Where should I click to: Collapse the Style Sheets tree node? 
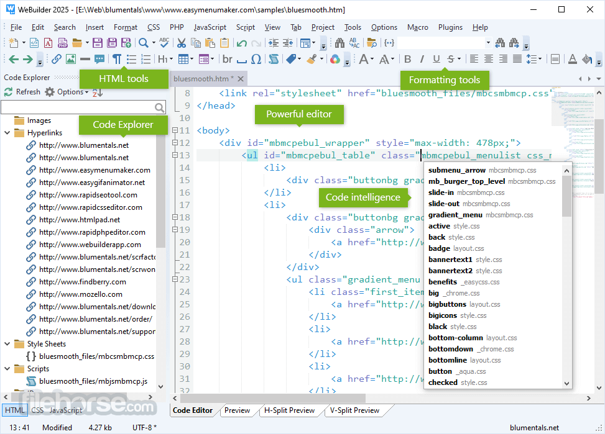tap(7, 344)
